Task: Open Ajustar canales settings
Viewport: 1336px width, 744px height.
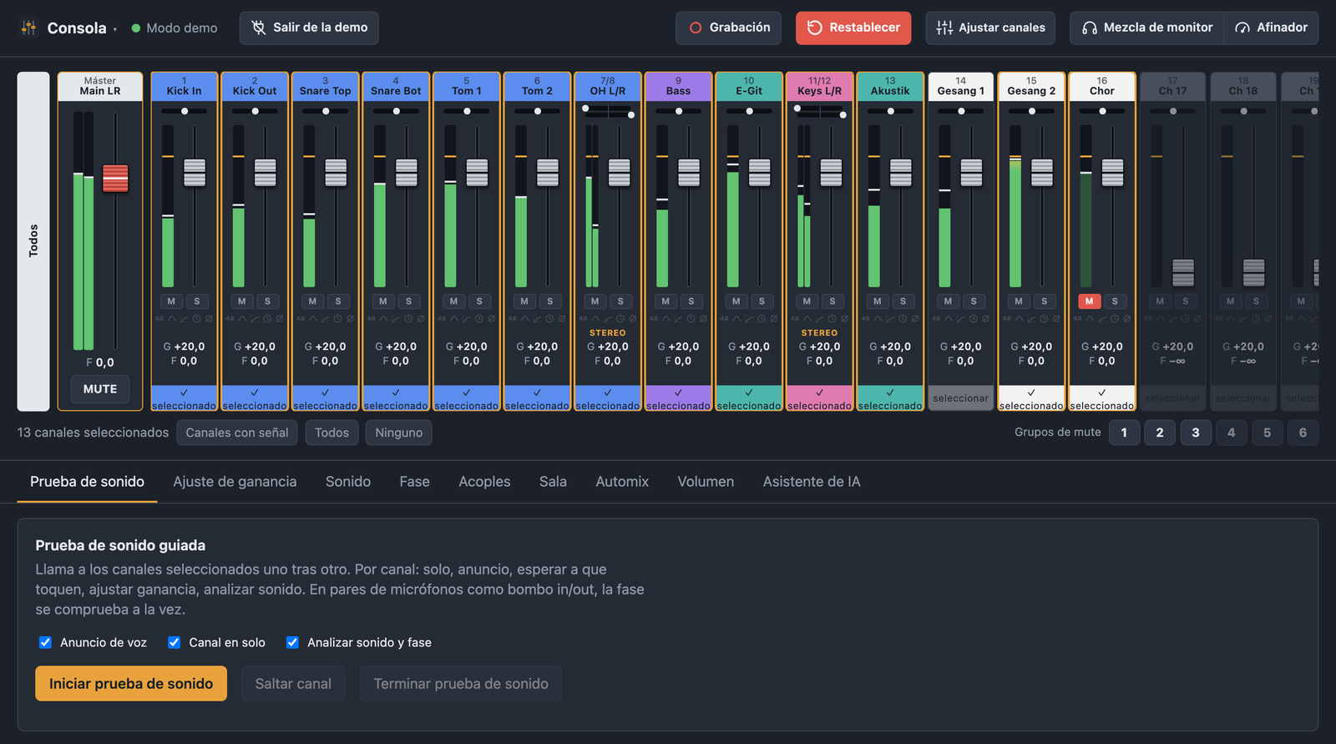Action: pyautogui.click(x=990, y=28)
